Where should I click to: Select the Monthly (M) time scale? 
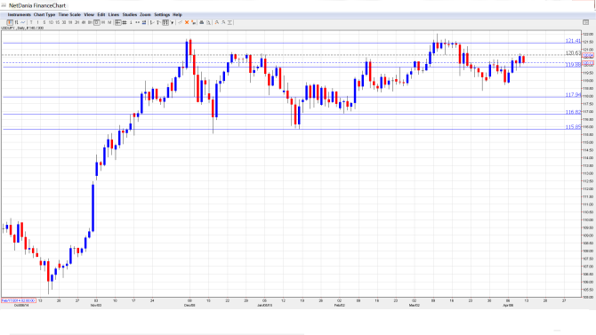[x=109, y=22]
